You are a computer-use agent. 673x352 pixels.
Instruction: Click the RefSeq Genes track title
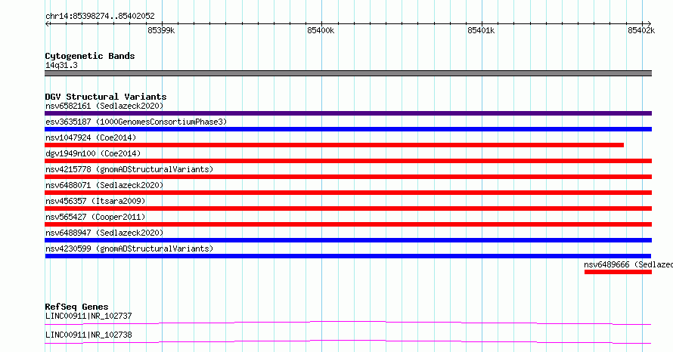[x=76, y=307]
